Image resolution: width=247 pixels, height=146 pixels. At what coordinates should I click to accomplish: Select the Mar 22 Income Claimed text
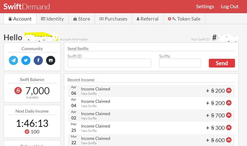click(x=96, y=138)
